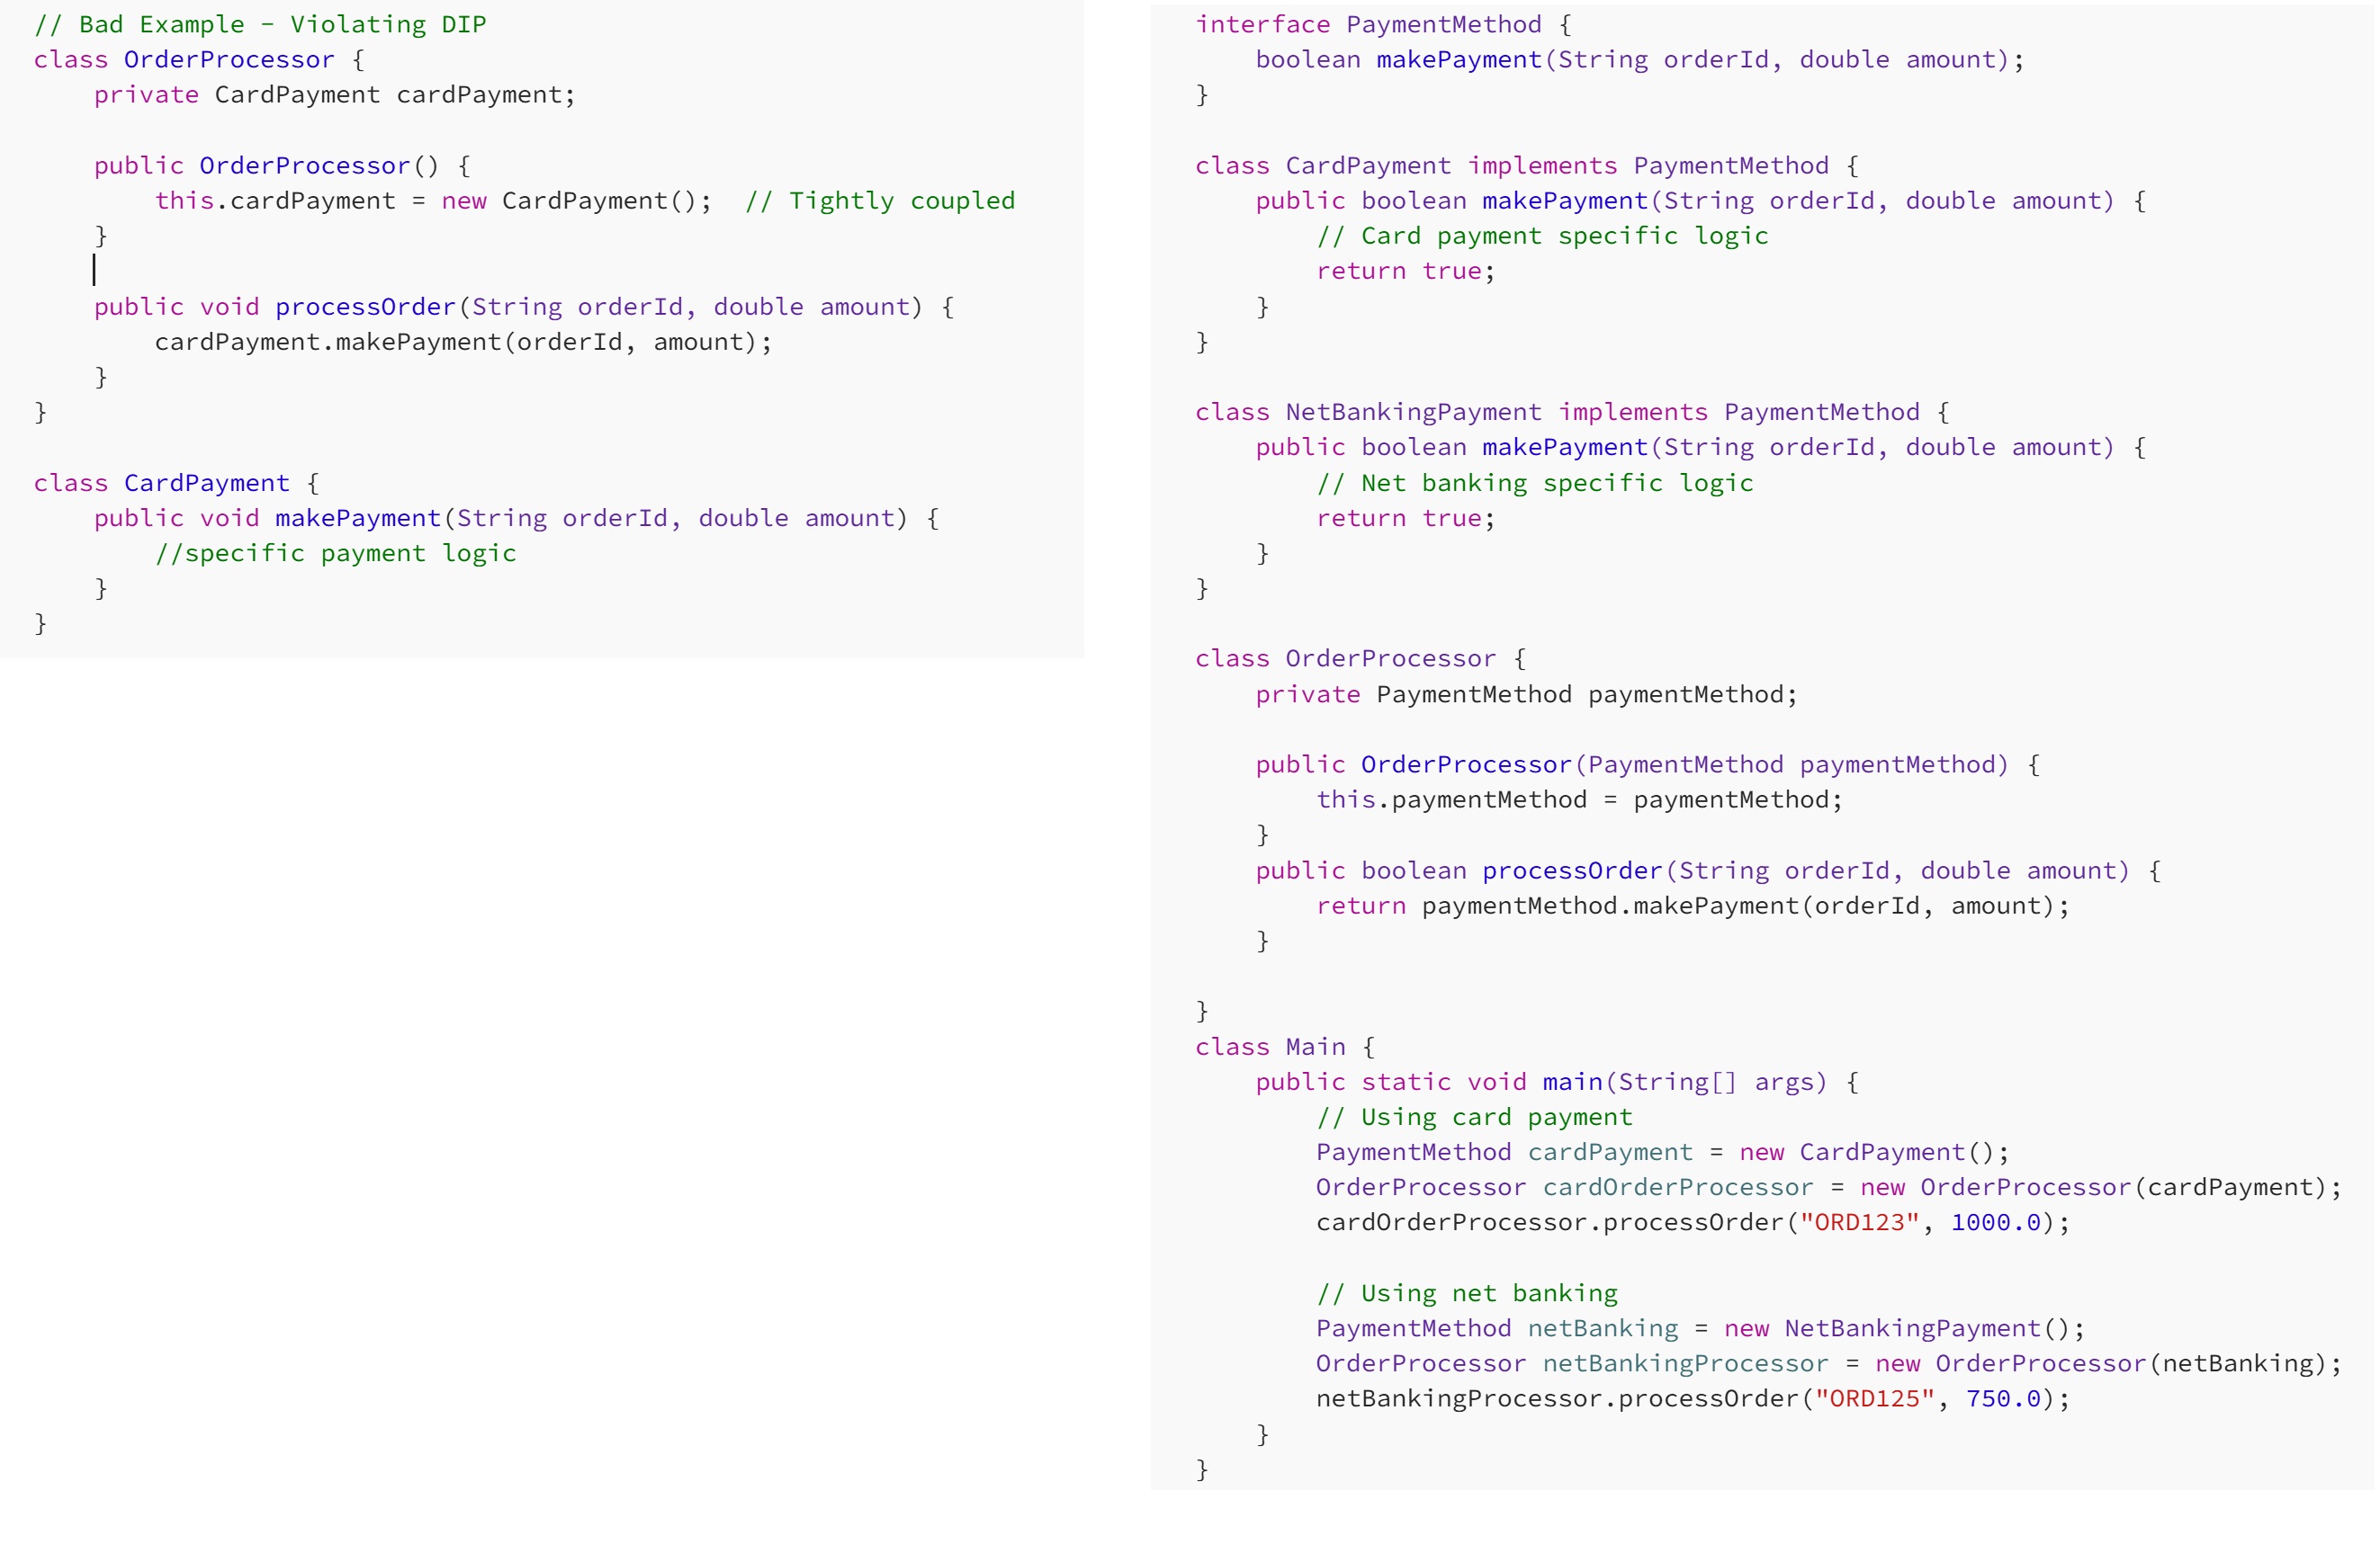This screenshot has height=1553, width=2380.
Task: Click the "750.0" numeric value
Action: pos(2003,1399)
